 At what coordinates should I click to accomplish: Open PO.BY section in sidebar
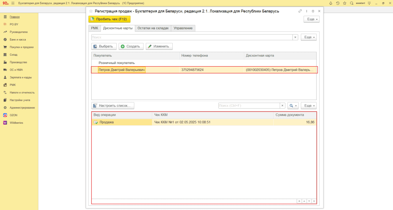pos(14,25)
